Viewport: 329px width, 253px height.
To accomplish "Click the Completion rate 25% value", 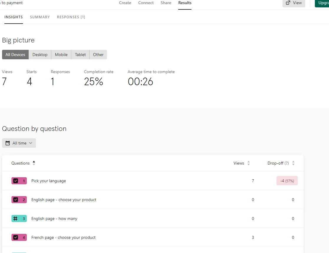I will pos(94,81).
